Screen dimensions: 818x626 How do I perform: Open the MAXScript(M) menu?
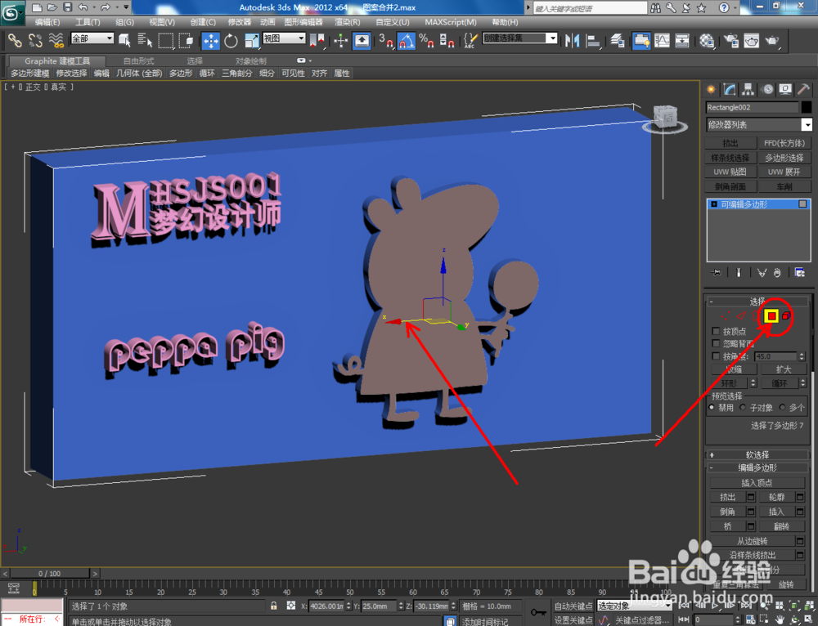450,22
